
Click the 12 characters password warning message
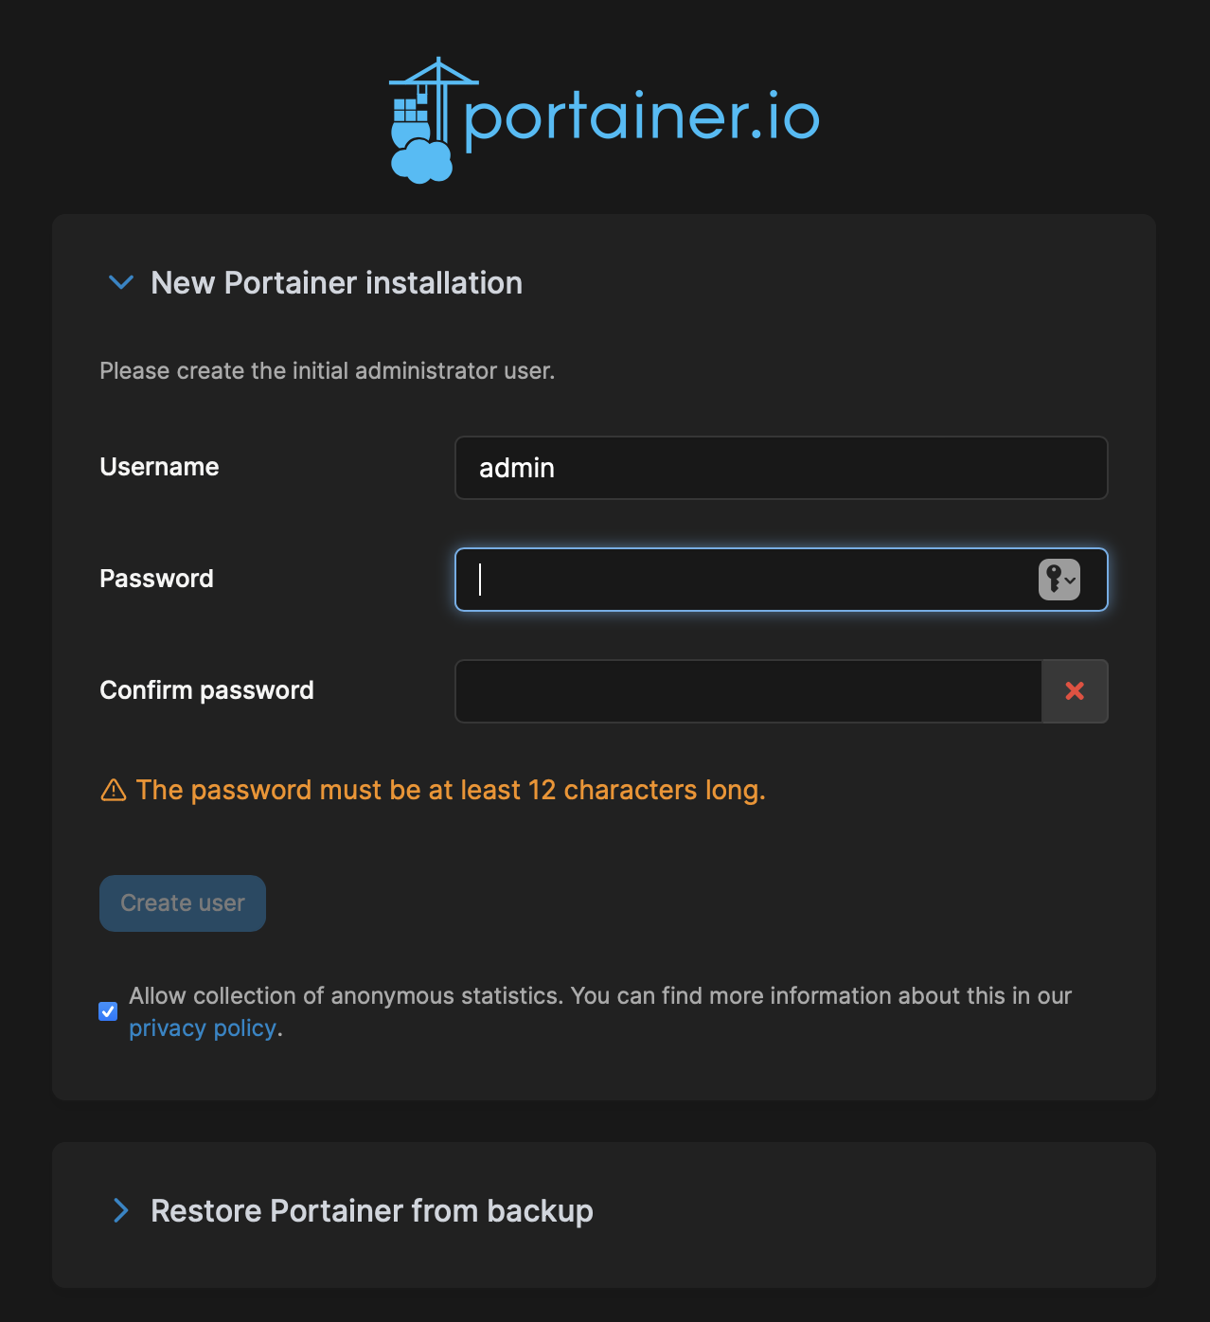tap(451, 790)
